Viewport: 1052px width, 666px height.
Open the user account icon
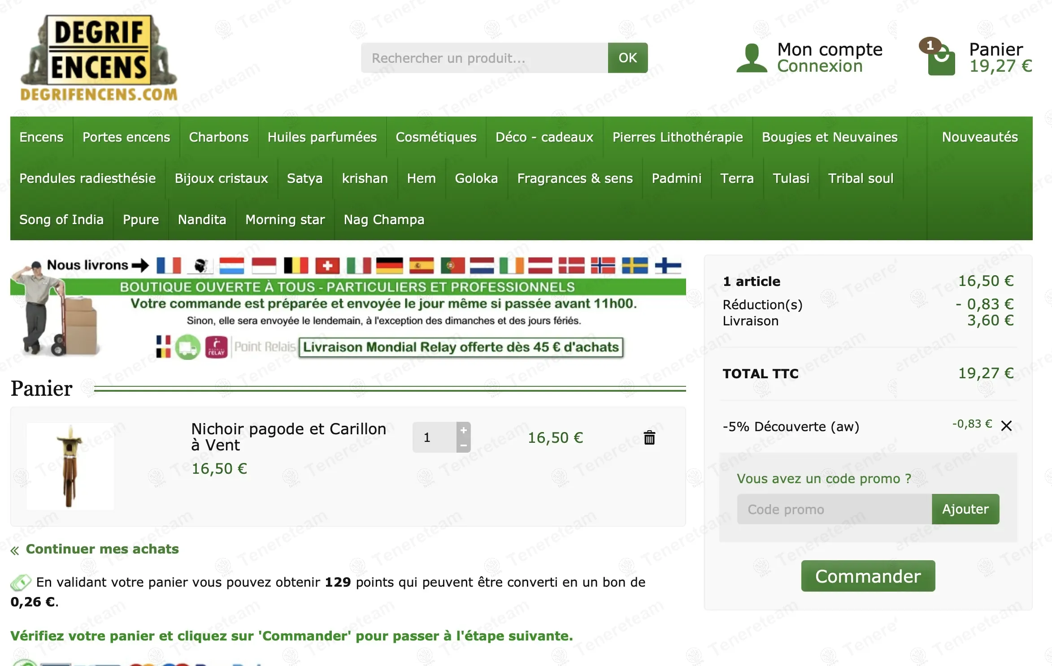click(x=752, y=58)
